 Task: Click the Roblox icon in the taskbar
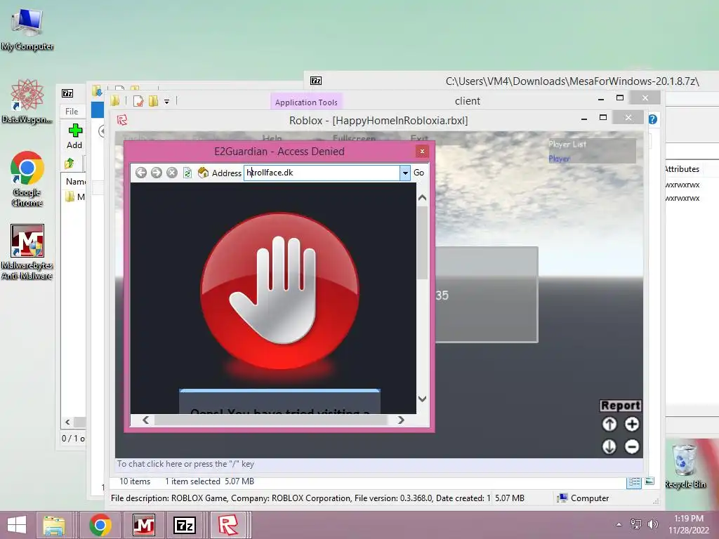pyautogui.click(x=228, y=525)
